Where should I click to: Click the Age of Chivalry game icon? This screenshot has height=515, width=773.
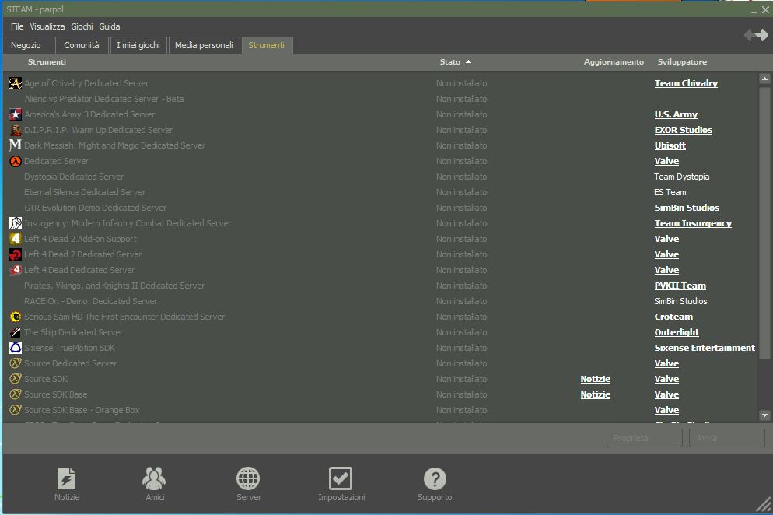point(16,83)
